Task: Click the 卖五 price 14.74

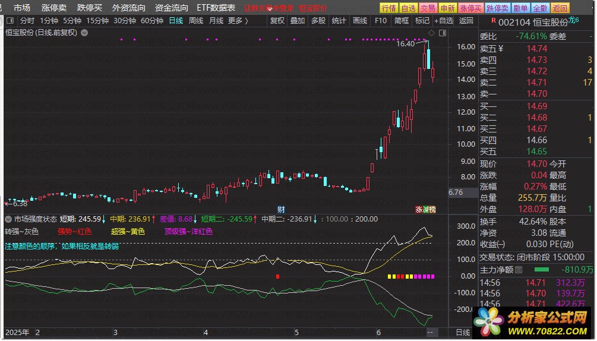Action: [x=537, y=49]
